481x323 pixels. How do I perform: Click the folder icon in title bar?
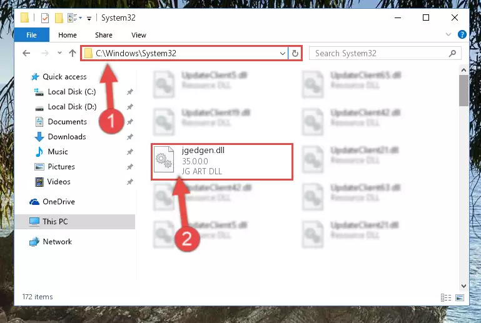[24, 17]
